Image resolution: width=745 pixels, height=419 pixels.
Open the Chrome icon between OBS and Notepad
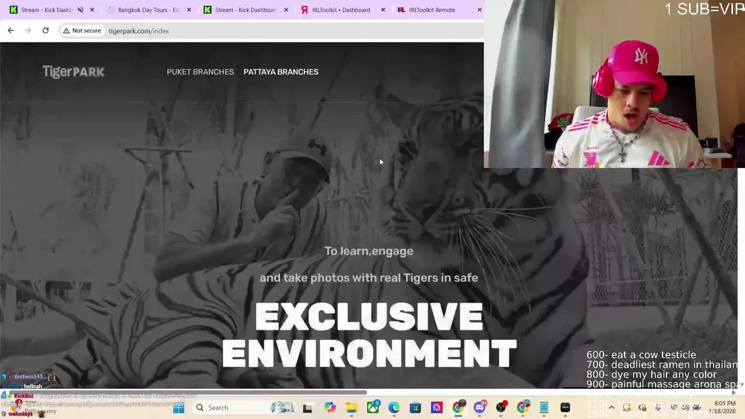click(523, 408)
